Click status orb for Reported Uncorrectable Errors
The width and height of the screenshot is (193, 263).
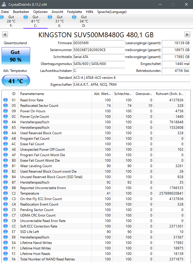tap(5, 188)
